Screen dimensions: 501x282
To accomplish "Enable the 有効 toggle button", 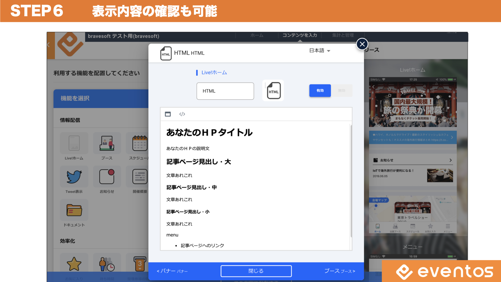I will coord(320,91).
